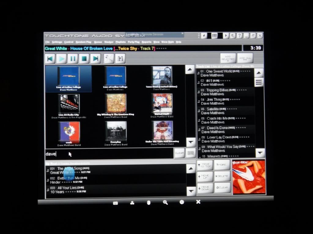Click the remote session magnifier zoom icon
This screenshot has width=313, height=234.
[x=165, y=202]
